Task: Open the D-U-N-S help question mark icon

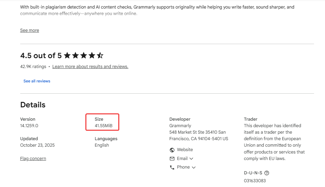Action: pyautogui.click(x=267, y=173)
